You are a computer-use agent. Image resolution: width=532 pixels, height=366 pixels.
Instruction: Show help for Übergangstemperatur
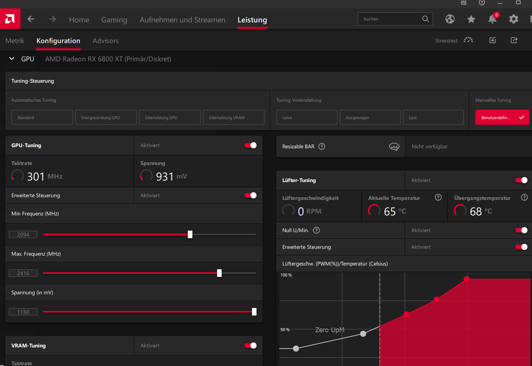click(x=524, y=197)
